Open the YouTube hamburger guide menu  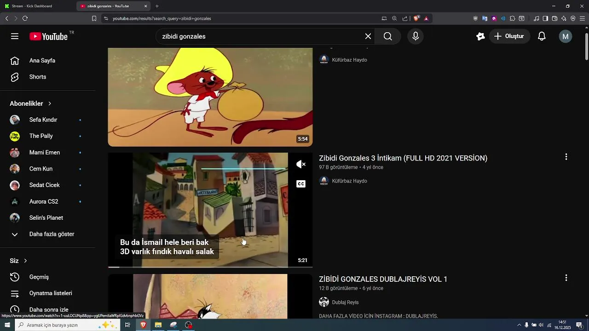(15, 36)
